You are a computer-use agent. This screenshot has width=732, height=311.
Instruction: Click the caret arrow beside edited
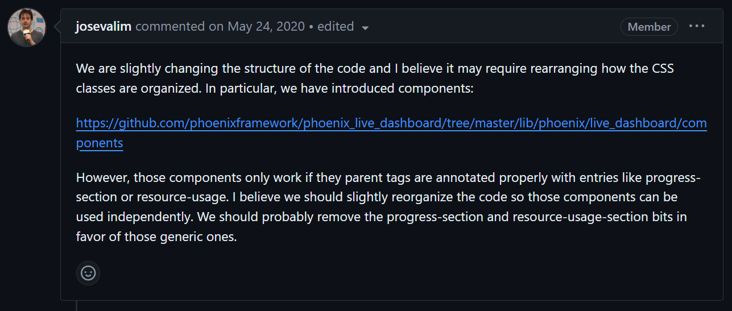click(x=365, y=27)
